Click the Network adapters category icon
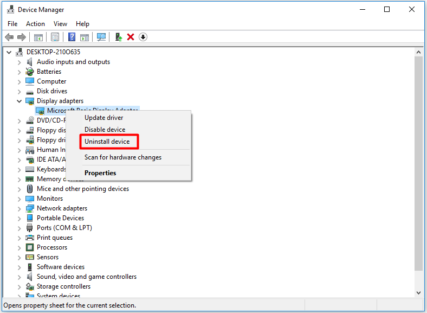The width and height of the screenshot is (427, 313). [x=30, y=208]
